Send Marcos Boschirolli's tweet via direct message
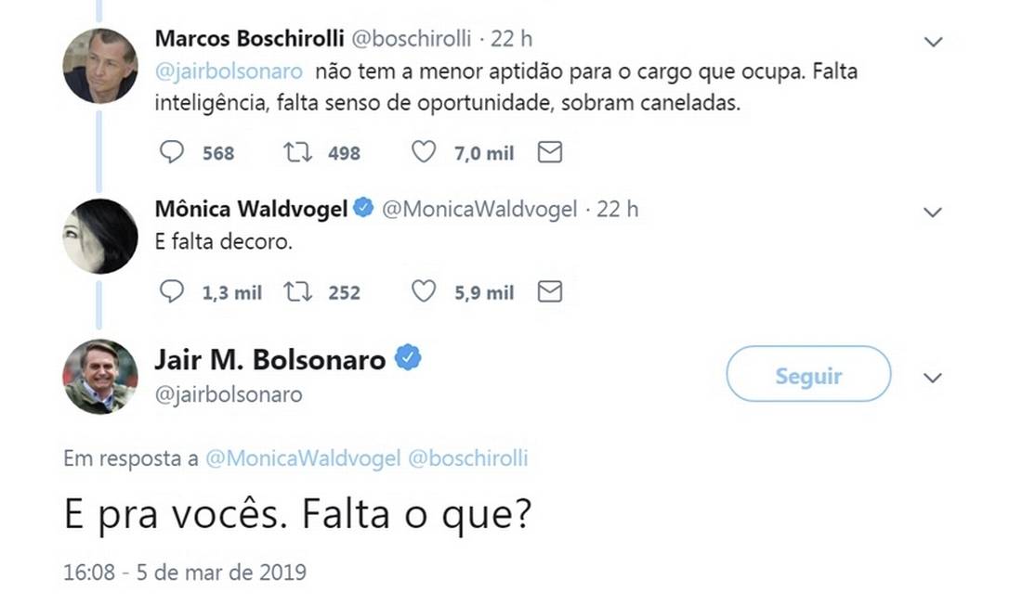The width and height of the screenshot is (1009, 605). 550,152
